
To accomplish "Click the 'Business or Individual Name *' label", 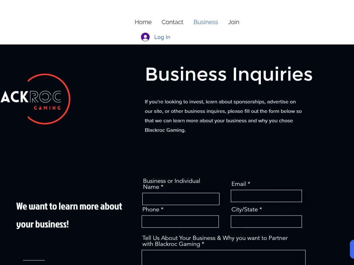I will [172, 184].
